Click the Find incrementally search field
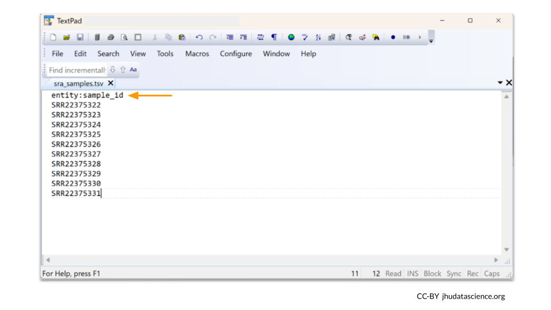Image resolution: width=551 pixels, height=310 pixels. pos(76,70)
